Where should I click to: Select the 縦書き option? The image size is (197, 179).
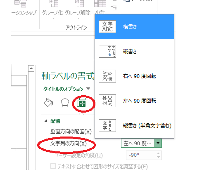pyautogui.click(x=134, y=52)
